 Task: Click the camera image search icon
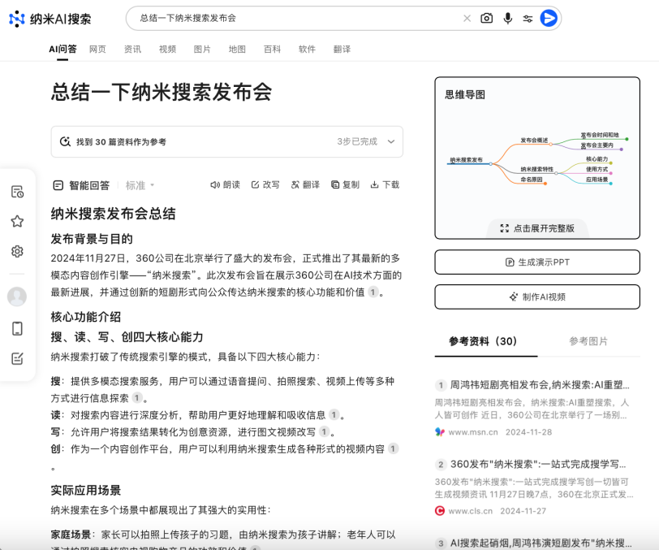(x=487, y=18)
